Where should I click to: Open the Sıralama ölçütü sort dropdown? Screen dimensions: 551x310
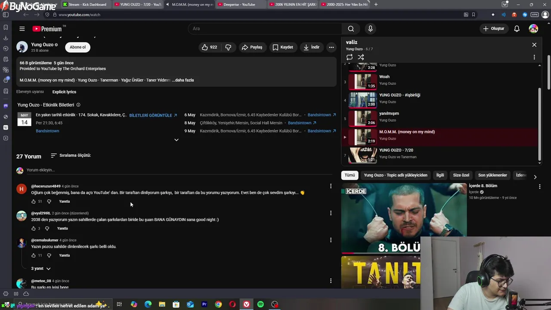71,155
